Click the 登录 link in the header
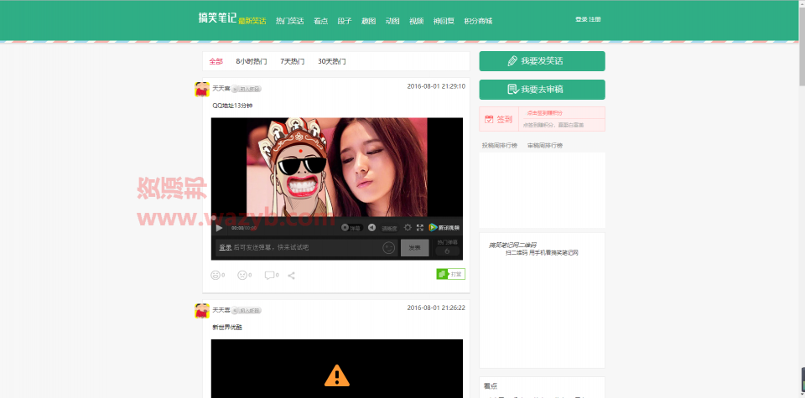The height and width of the screenshot is (398, 805). [x=581, y=19]
